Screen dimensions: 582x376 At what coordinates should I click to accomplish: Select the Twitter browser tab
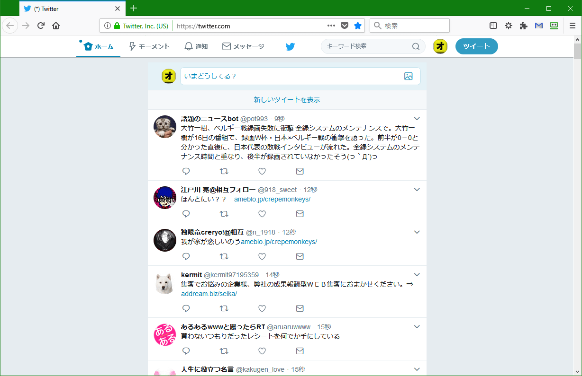pos(73,9)
